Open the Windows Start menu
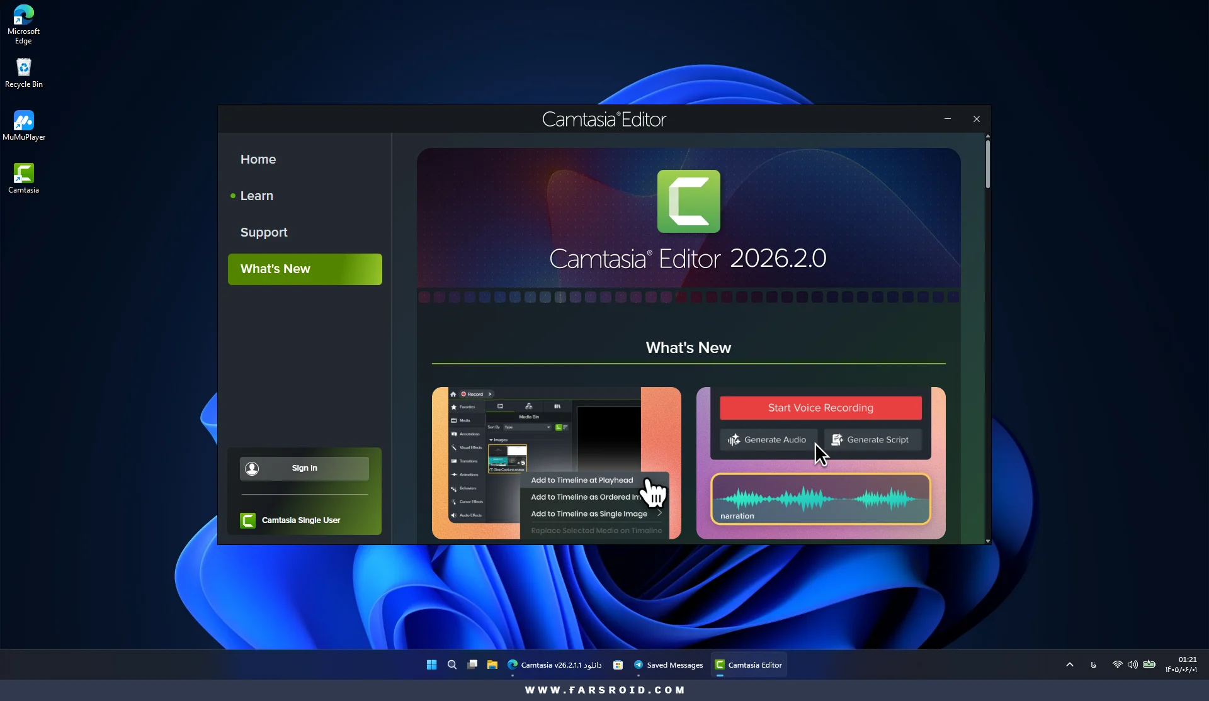Image resolution: width=1209 pixels, height=701 pixels. [x=431, y=665]
